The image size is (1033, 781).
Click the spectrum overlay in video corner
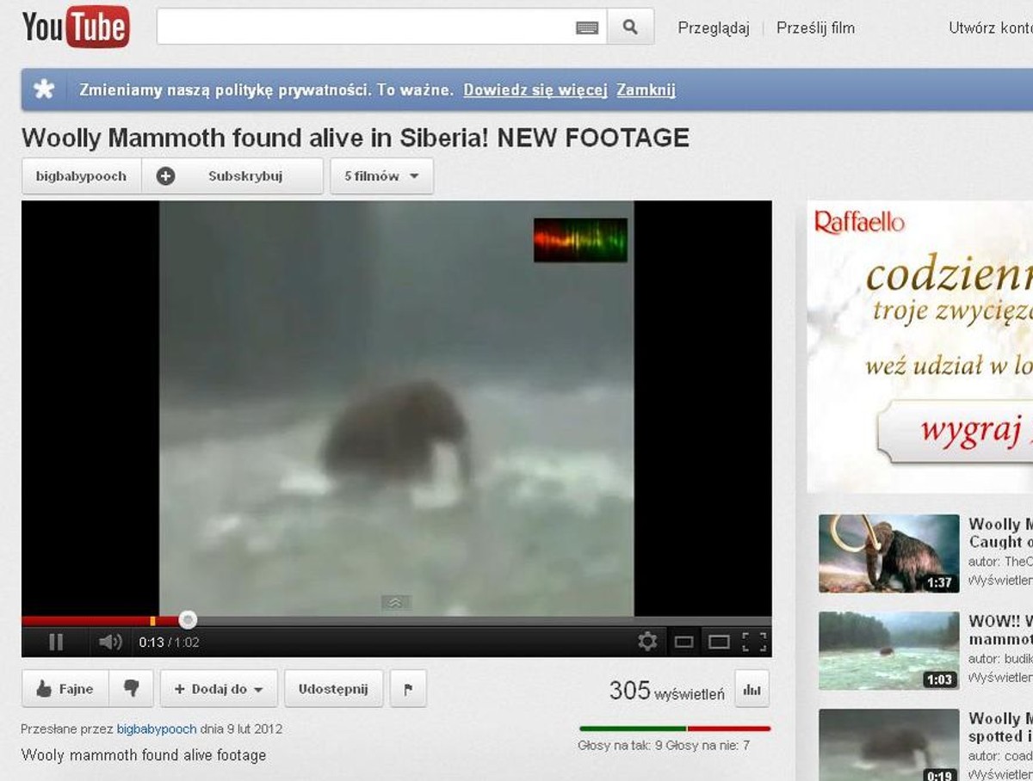(x=580, y=240)
